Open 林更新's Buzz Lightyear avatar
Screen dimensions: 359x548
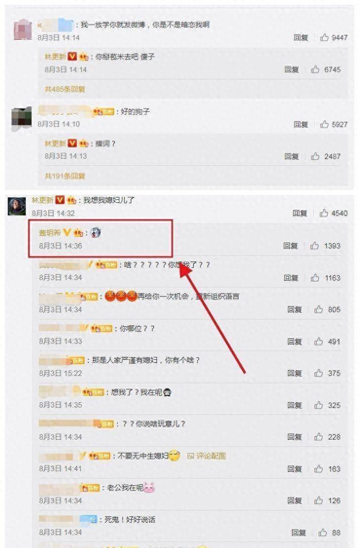coord(17,206)
